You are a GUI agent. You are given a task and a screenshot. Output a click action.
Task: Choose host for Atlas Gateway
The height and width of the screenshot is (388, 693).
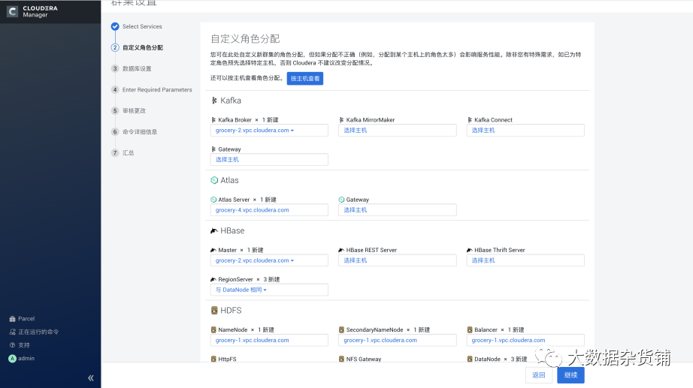point(398,209)
